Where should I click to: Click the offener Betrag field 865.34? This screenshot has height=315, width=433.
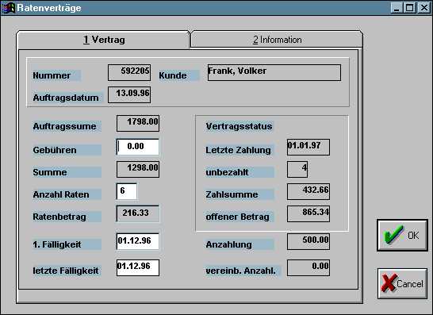(x=308, y=213)
